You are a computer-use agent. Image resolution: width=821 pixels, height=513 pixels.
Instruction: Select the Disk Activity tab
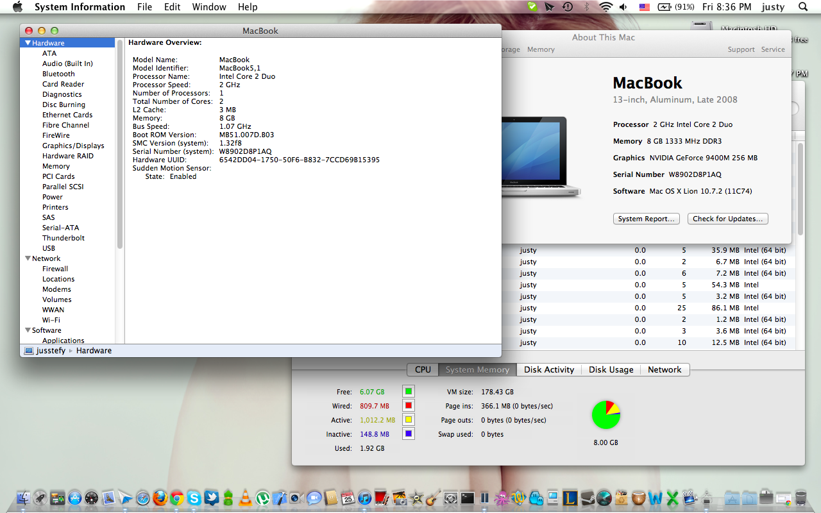click(549, 369)
